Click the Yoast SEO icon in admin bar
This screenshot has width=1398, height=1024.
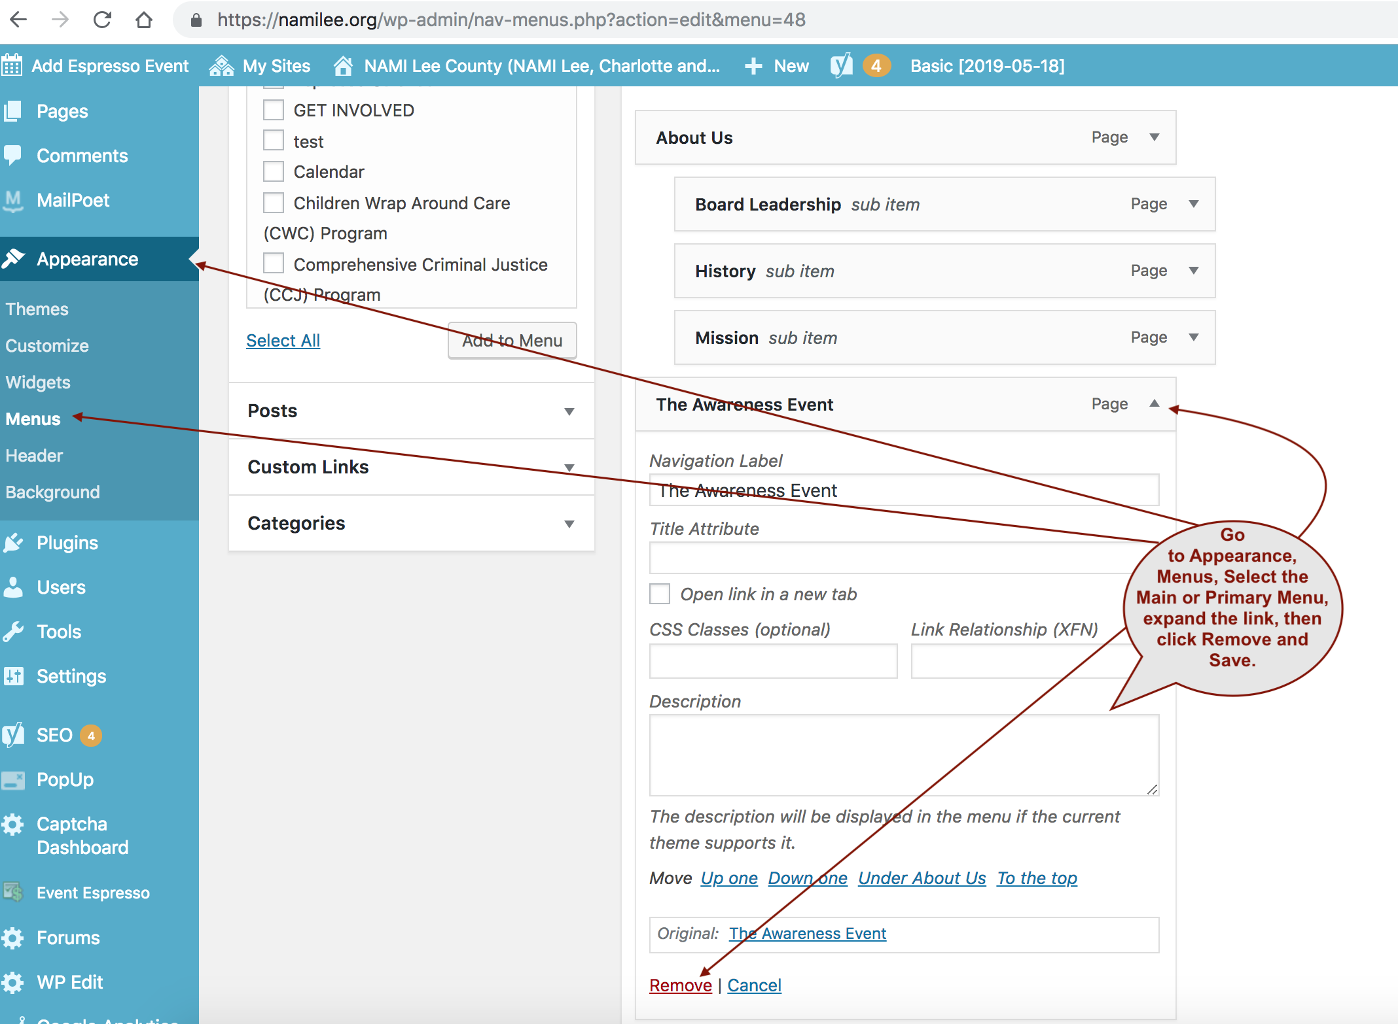point(842,65)
